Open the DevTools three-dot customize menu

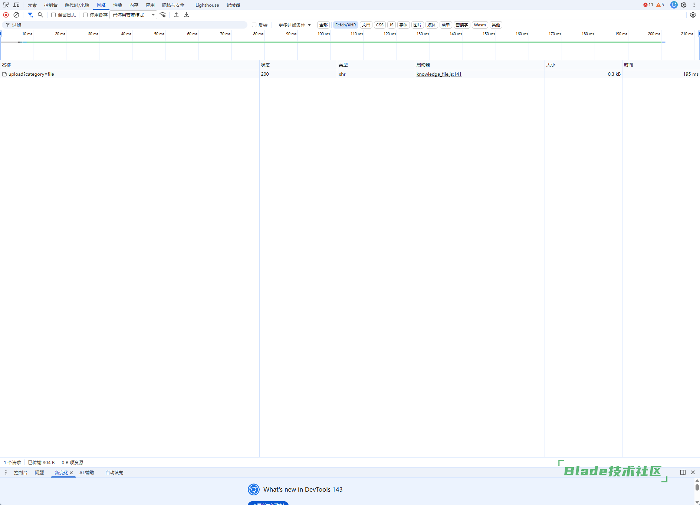point(694,5)
